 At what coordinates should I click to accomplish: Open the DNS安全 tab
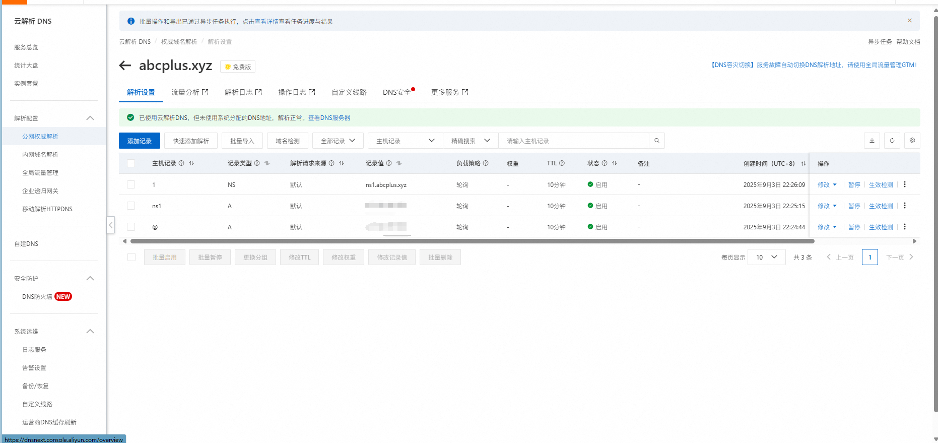point(396,92)
